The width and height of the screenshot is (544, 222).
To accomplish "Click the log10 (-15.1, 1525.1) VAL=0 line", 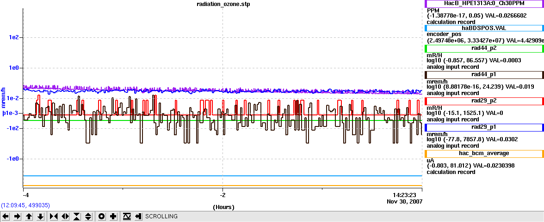I will coord(464,113).
